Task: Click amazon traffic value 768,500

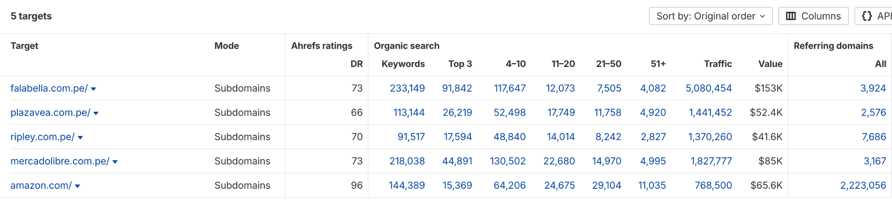Action: (713, 186)
